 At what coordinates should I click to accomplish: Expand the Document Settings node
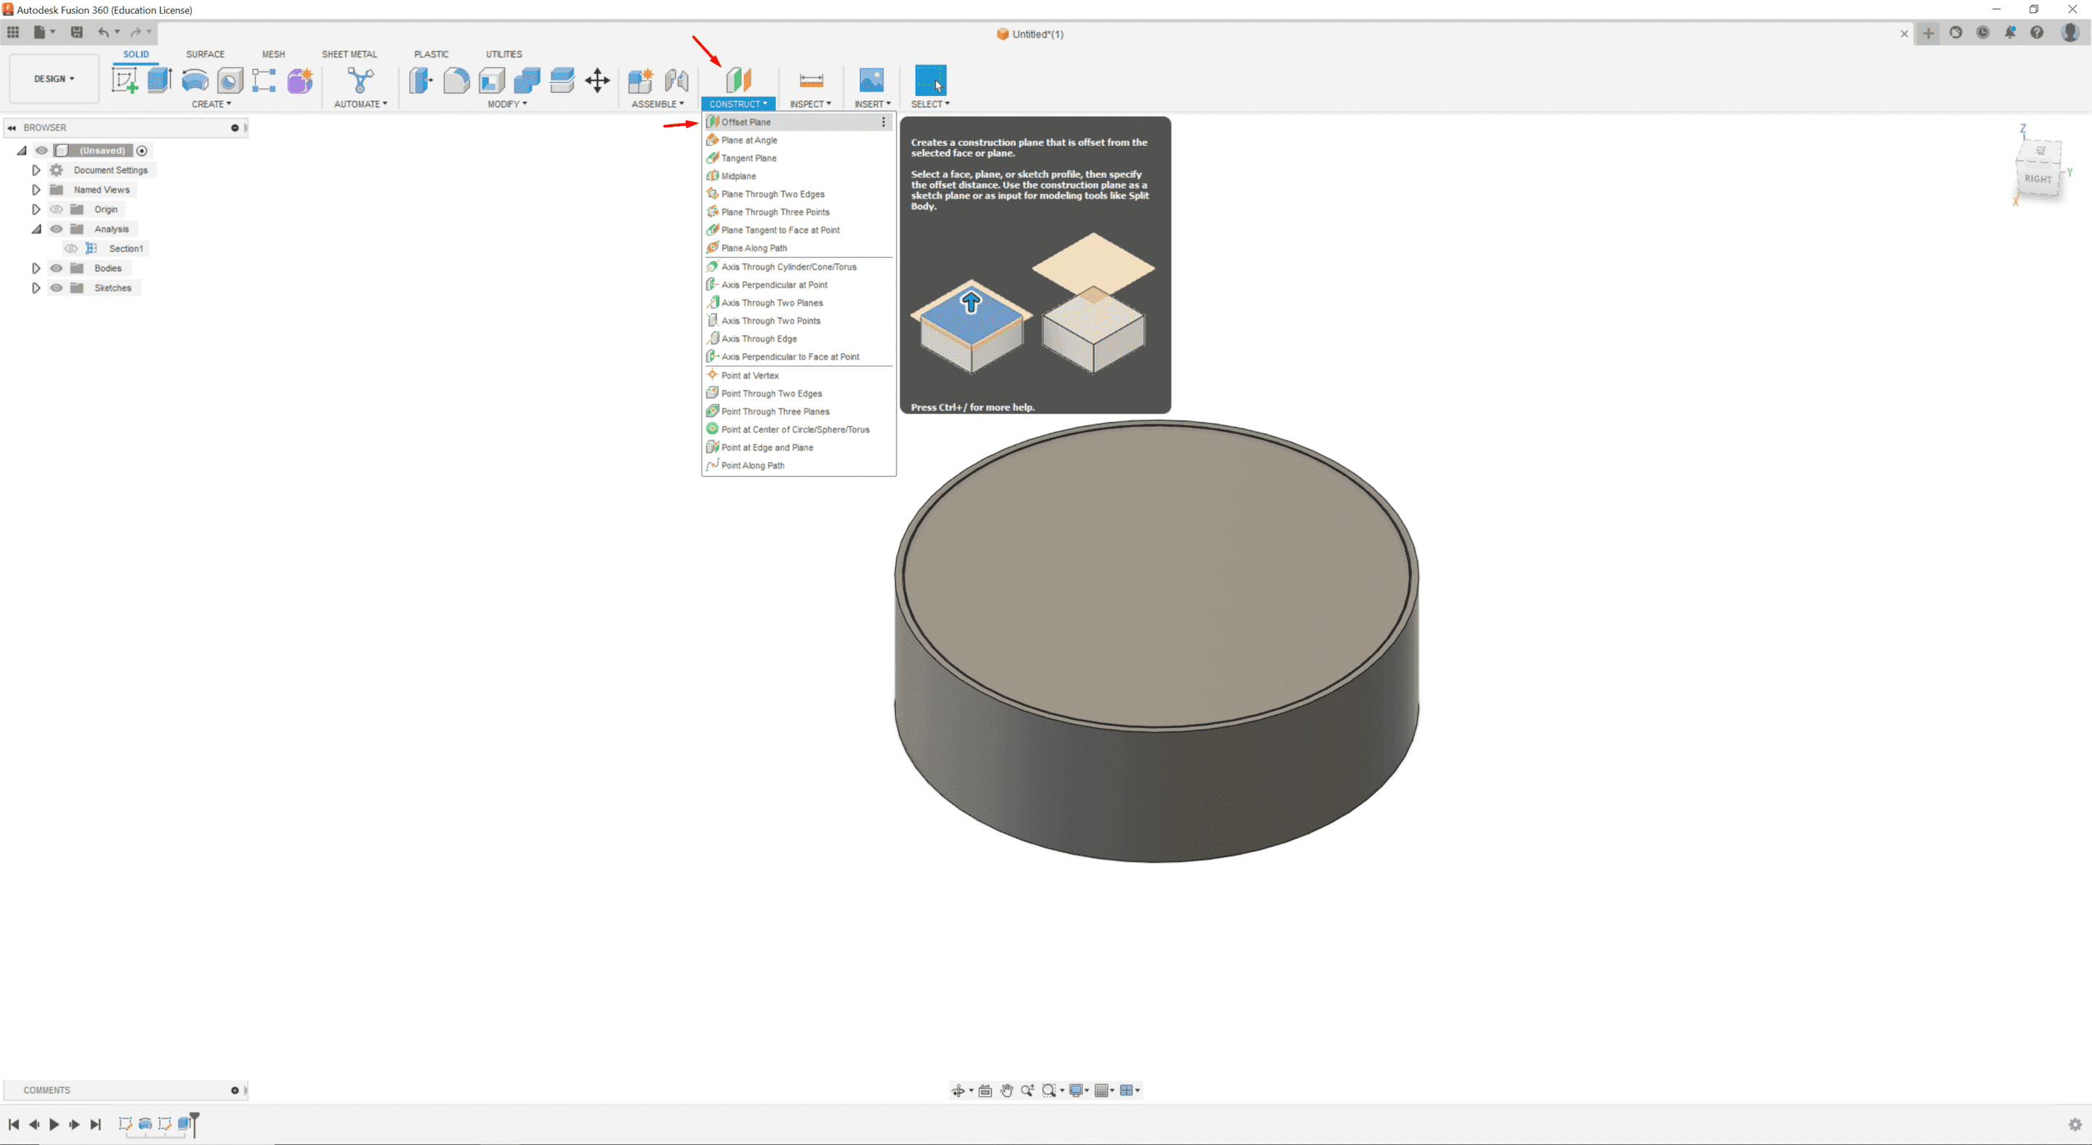pos(36,170)
